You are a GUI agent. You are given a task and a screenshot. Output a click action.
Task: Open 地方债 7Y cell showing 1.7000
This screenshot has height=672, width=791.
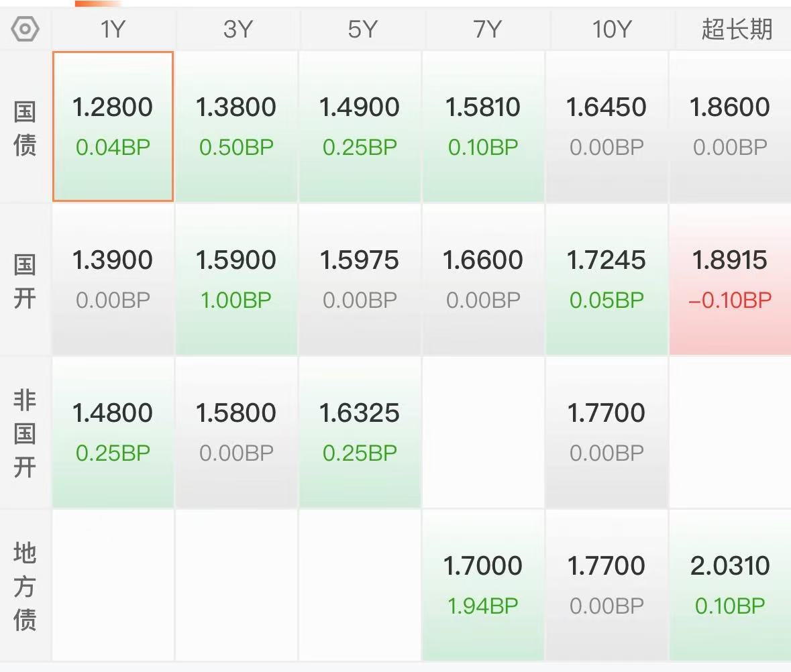tap(483, 585)
